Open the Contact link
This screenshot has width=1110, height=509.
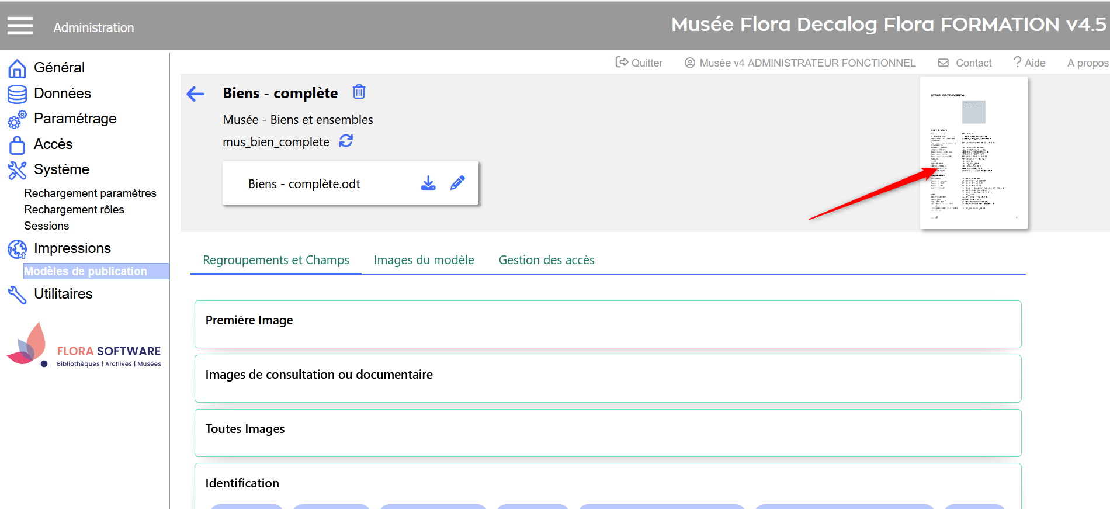pyautogui.click(x=965, y=63)
